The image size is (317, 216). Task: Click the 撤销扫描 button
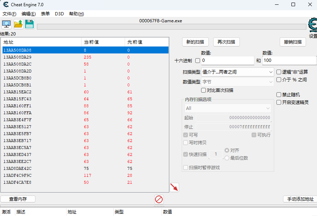click(293, 42)
